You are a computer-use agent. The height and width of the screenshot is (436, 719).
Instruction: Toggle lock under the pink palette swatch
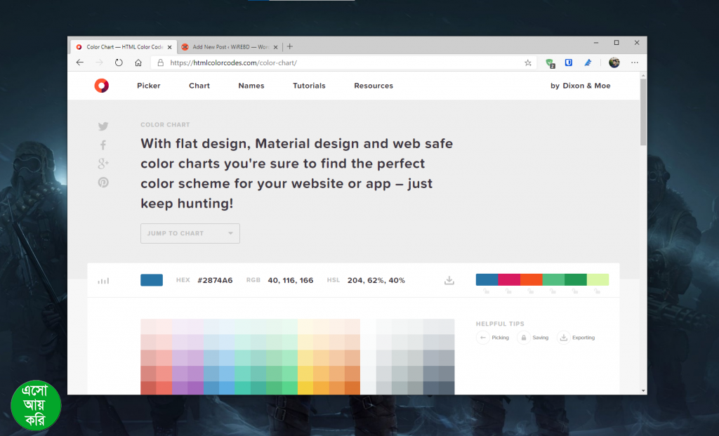click(x=509, y=291)
